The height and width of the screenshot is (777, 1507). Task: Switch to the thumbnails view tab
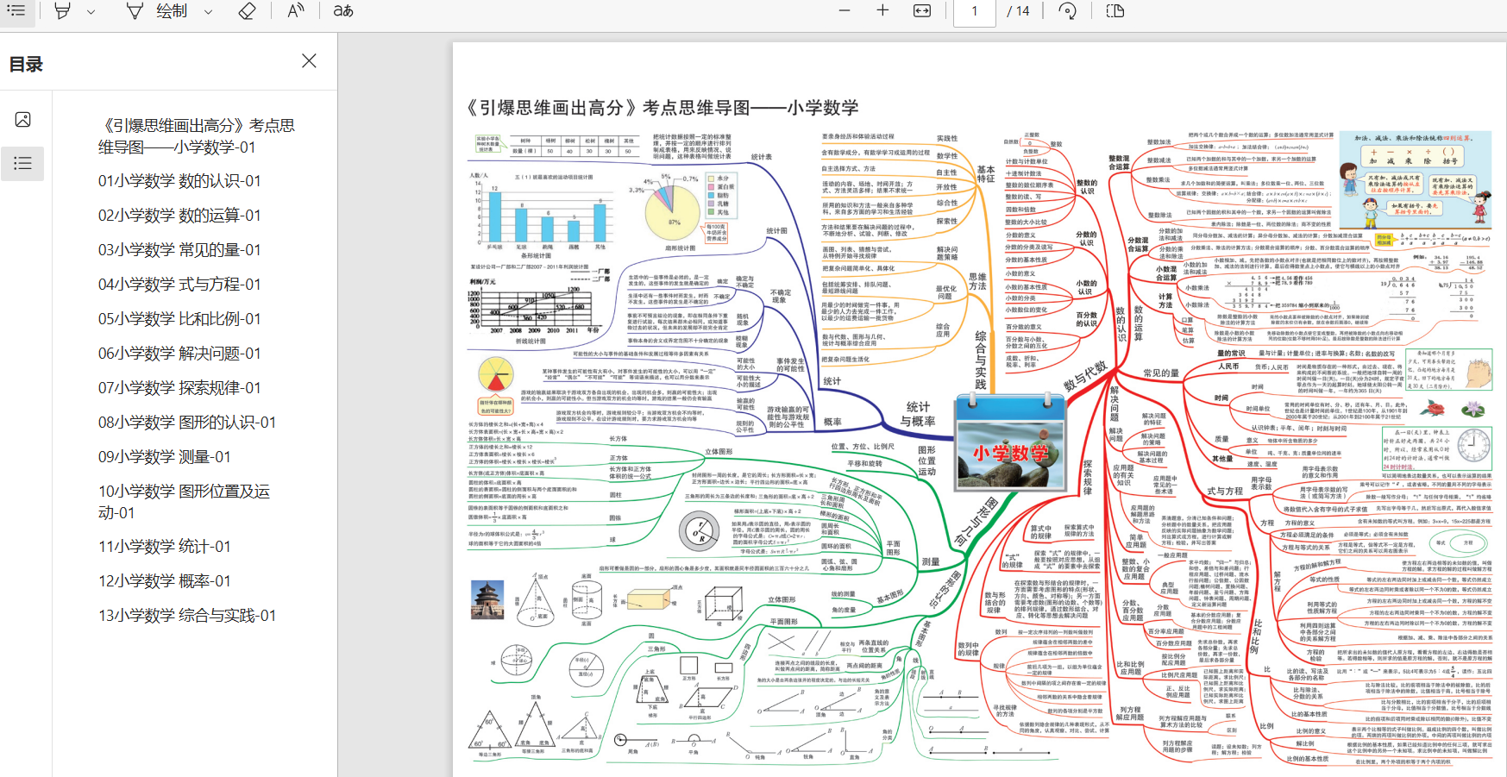coord(23,119)
